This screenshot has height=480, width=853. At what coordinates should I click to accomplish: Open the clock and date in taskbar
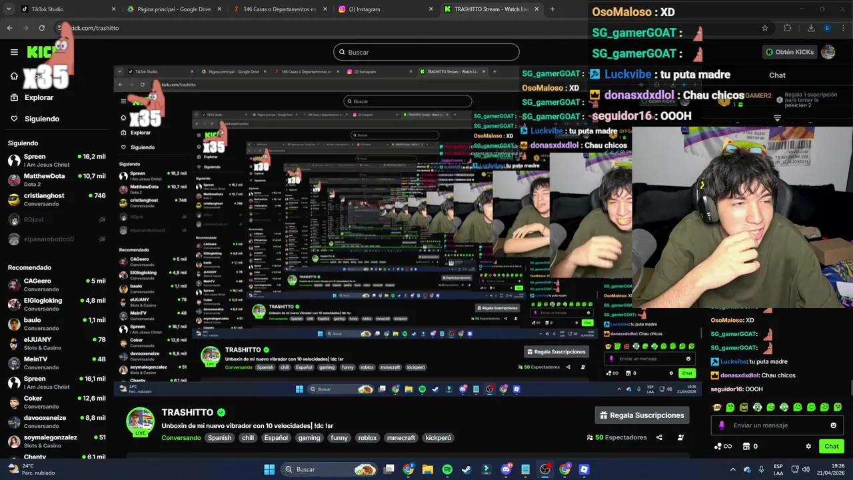click(x=832, y=469)
